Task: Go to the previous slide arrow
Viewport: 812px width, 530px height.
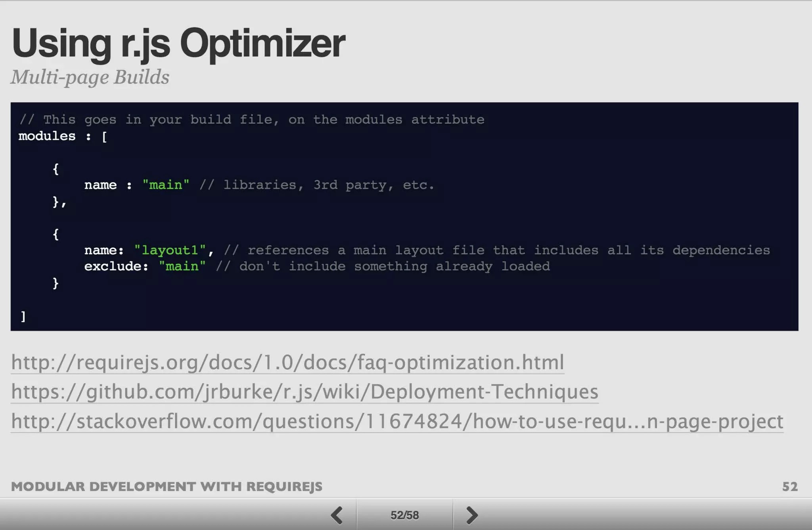Action: click(x=337, y=515)
